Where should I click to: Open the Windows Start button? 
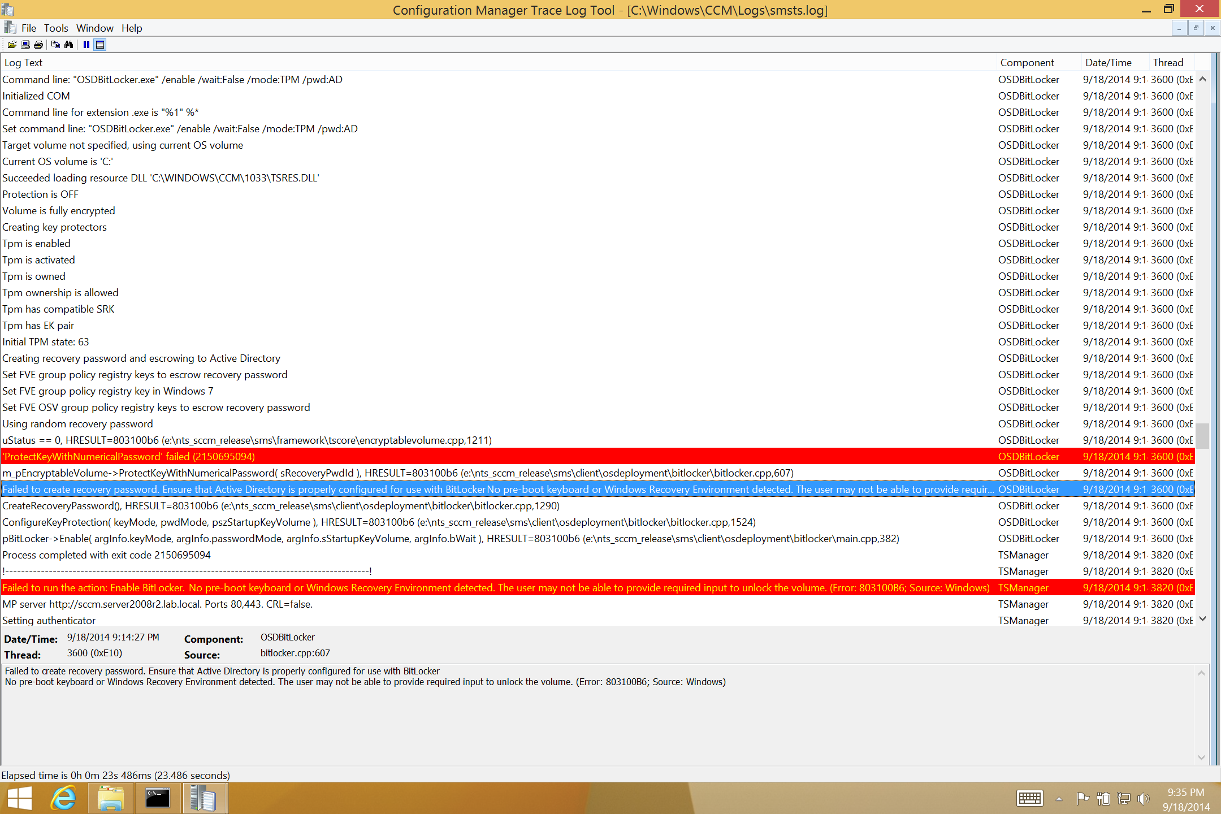point(20,798)
